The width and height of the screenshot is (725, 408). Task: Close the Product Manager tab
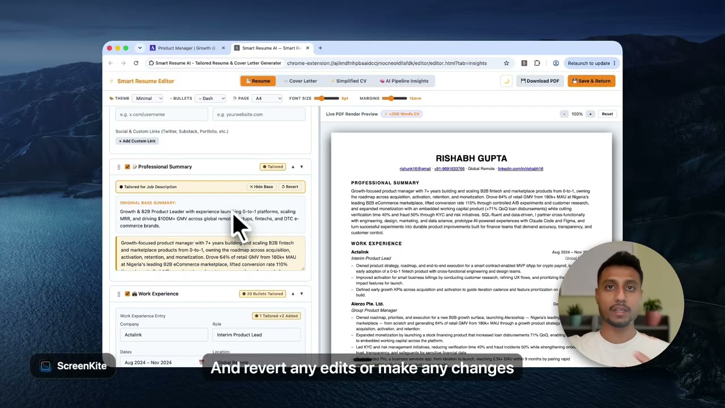click(x=223, y=48)
